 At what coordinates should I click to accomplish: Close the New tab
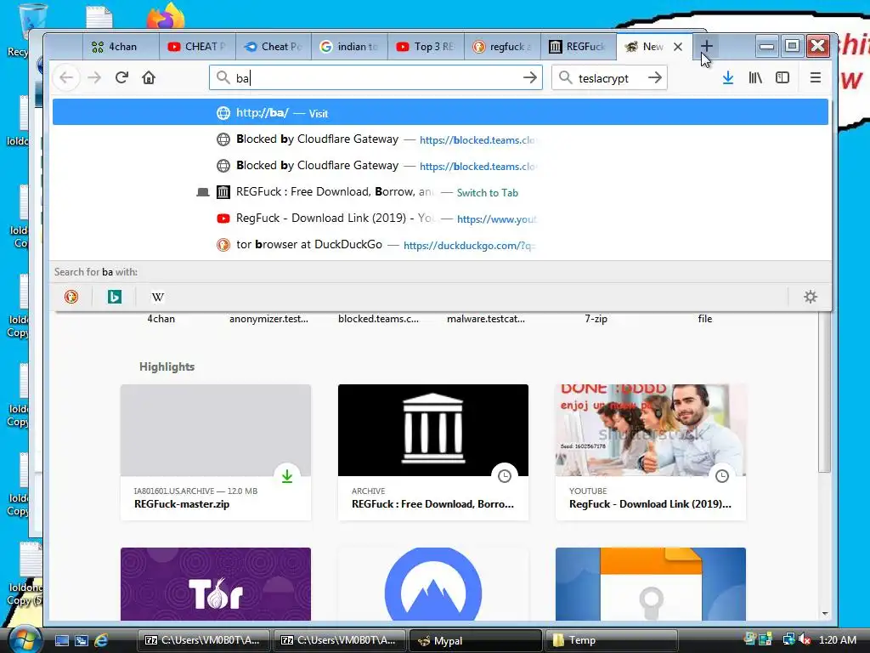click(677, 47)
